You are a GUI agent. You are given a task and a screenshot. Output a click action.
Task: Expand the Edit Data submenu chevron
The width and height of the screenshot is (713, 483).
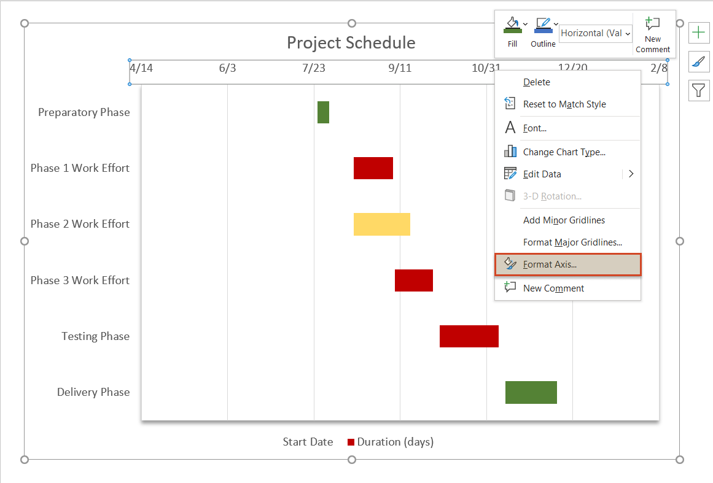[631, 174]
